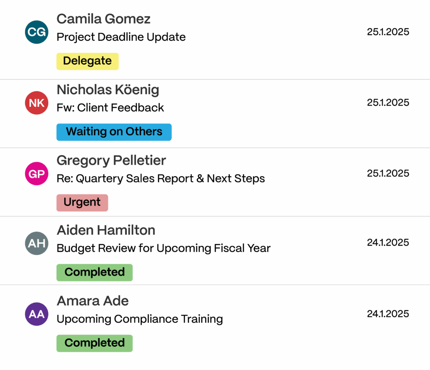Click Camila Gomez's CG avatar icon
The height and width of the screenshot is (370, 430).
[x=37, y=32]
